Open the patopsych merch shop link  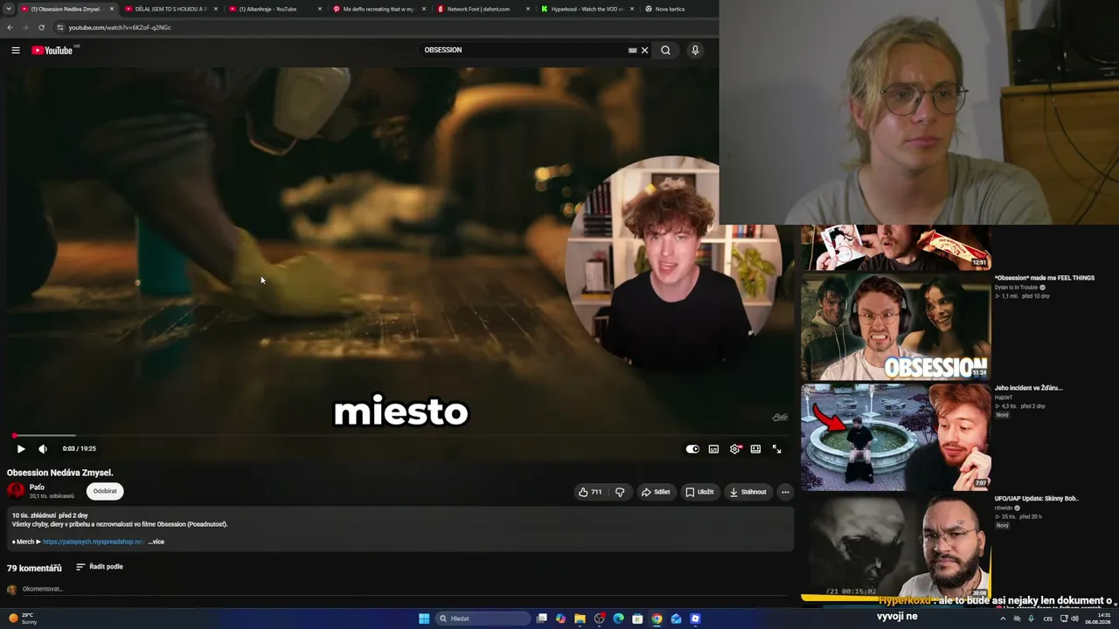pyautogui.click(x=94, y=542)
